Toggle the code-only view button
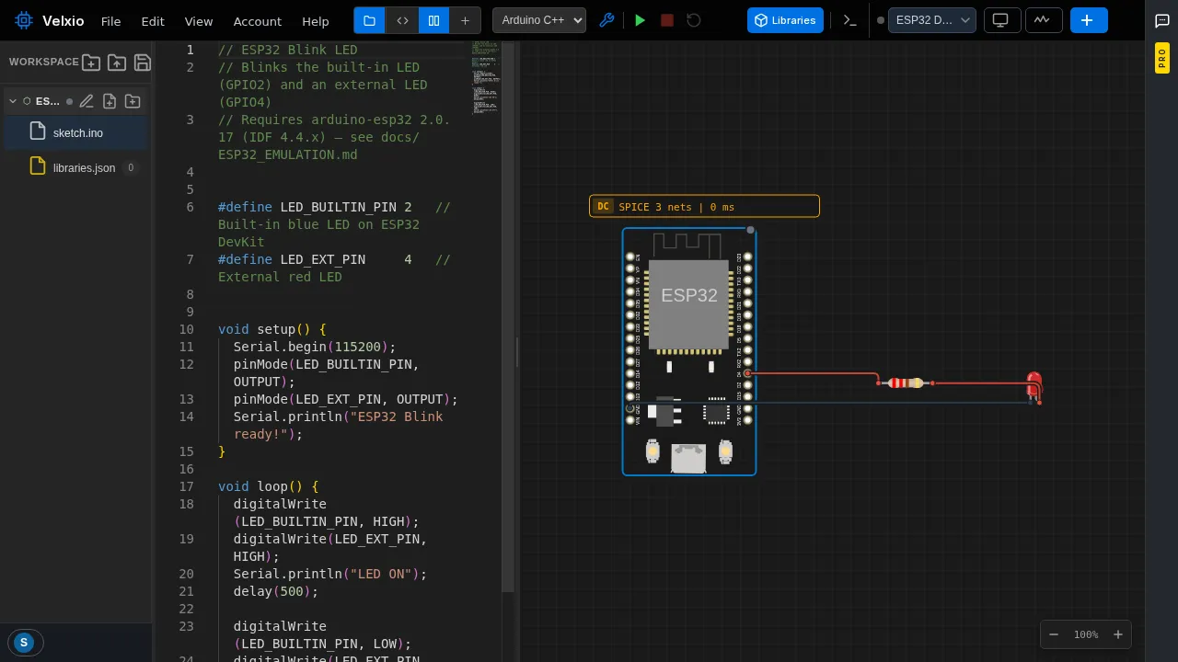Image resolution: width=1178 pixels, height=662 pixels. [x=402, y=20]
